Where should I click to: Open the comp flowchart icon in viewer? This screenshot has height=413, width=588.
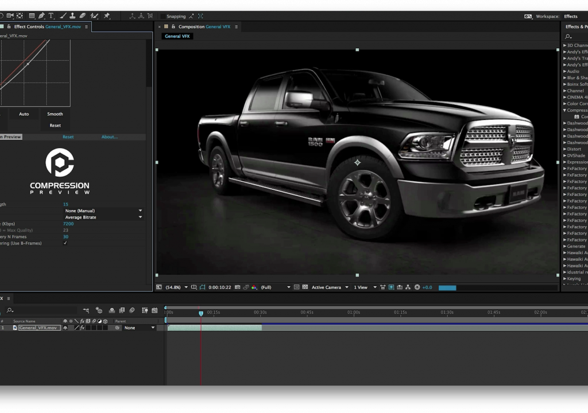408,287
